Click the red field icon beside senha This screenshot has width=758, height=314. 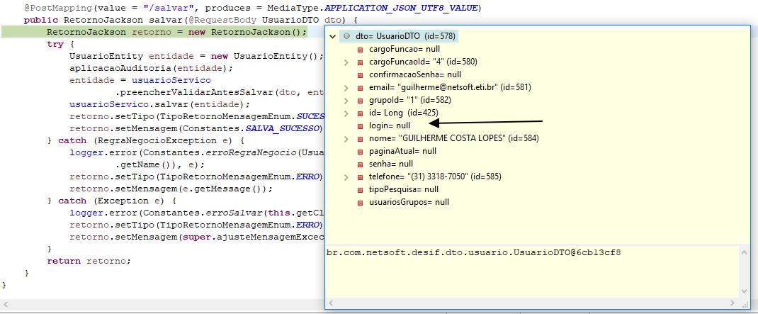click(x=360, y=164)
